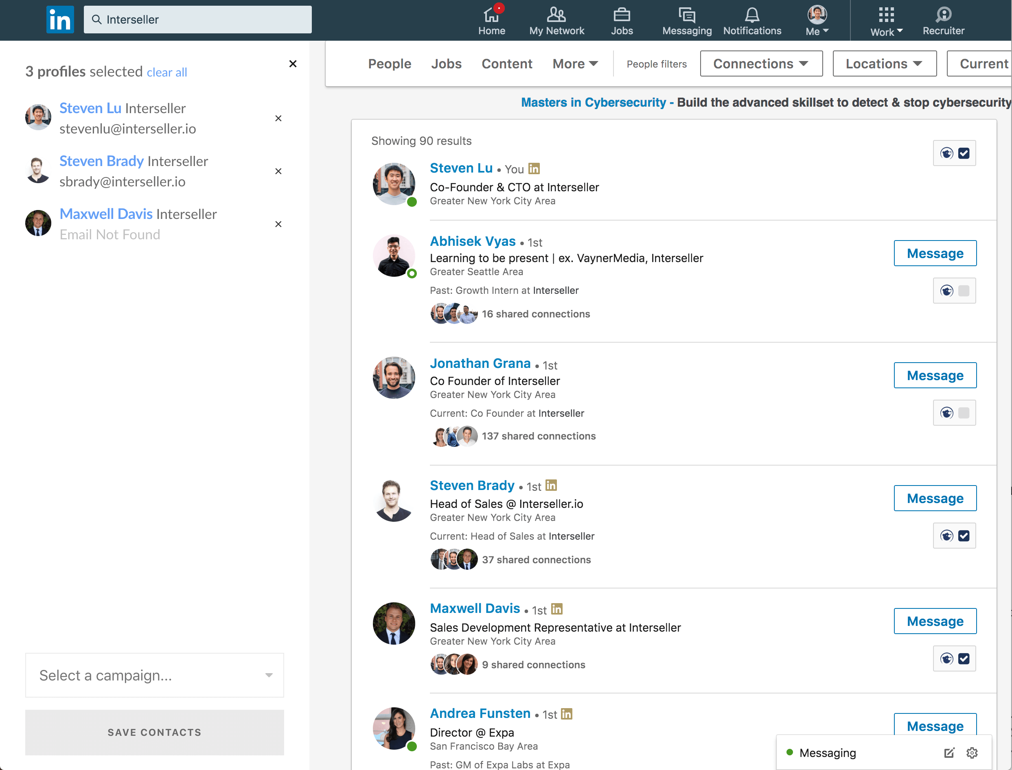
Task: Expand the Locations filter dropdown
Action: coord(883,62)
